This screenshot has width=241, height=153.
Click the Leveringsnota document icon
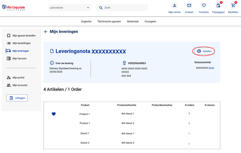pyautogui.click(x=52, y=51)
